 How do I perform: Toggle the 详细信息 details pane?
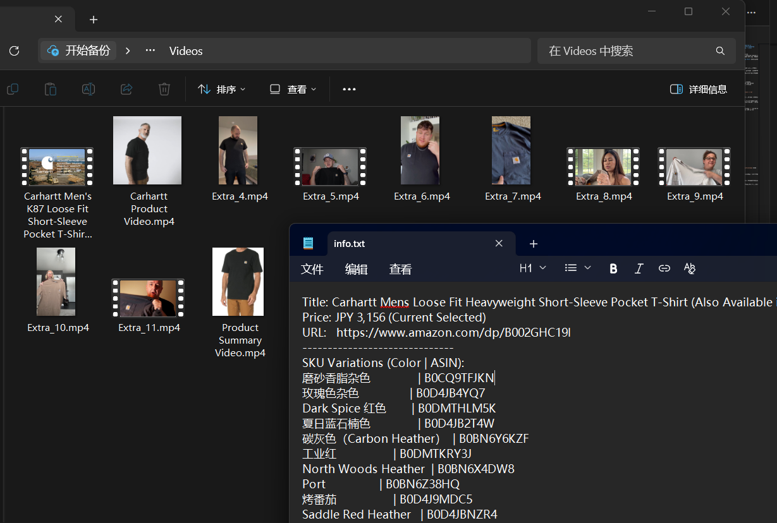pyautogui.click(x=699, y=89)
